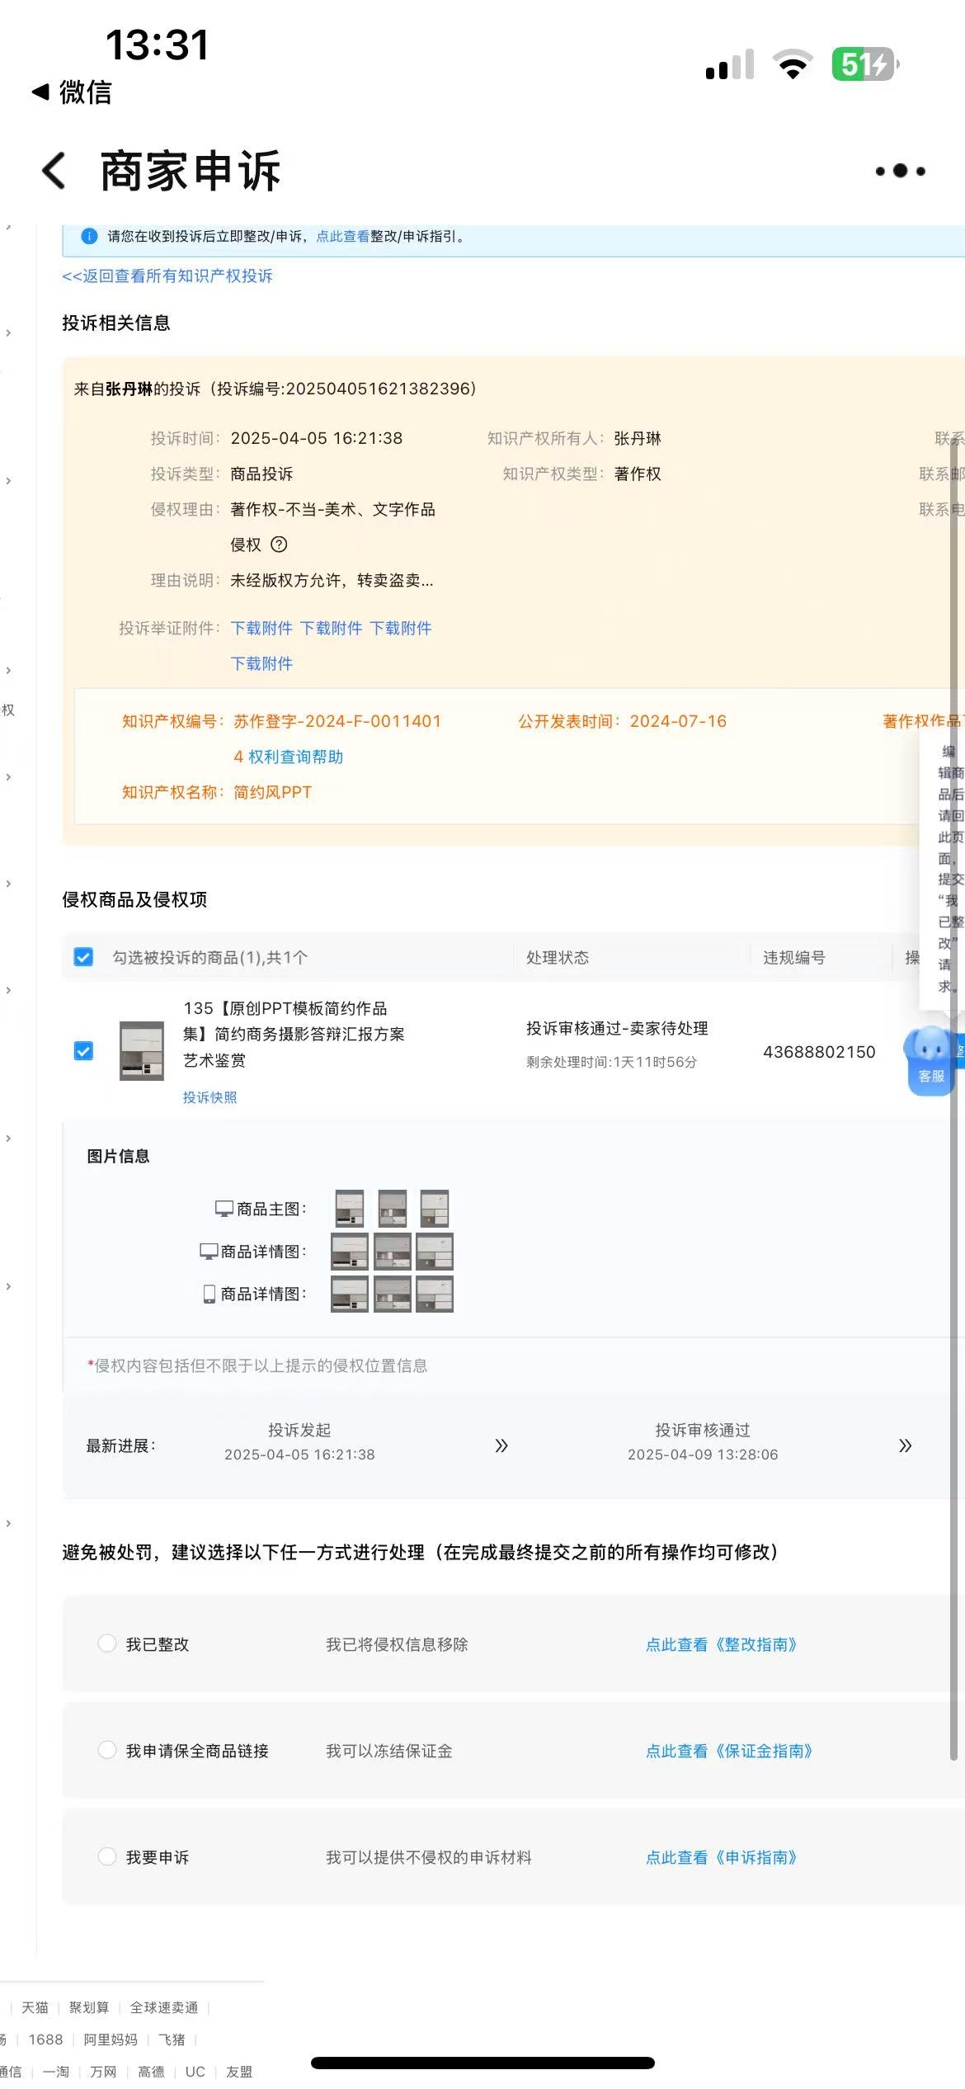The width and height of the screenshot is (965, 2089).
Task: Tap the back arrow beside 商家申诉
Action: click(x=54, y=171)
